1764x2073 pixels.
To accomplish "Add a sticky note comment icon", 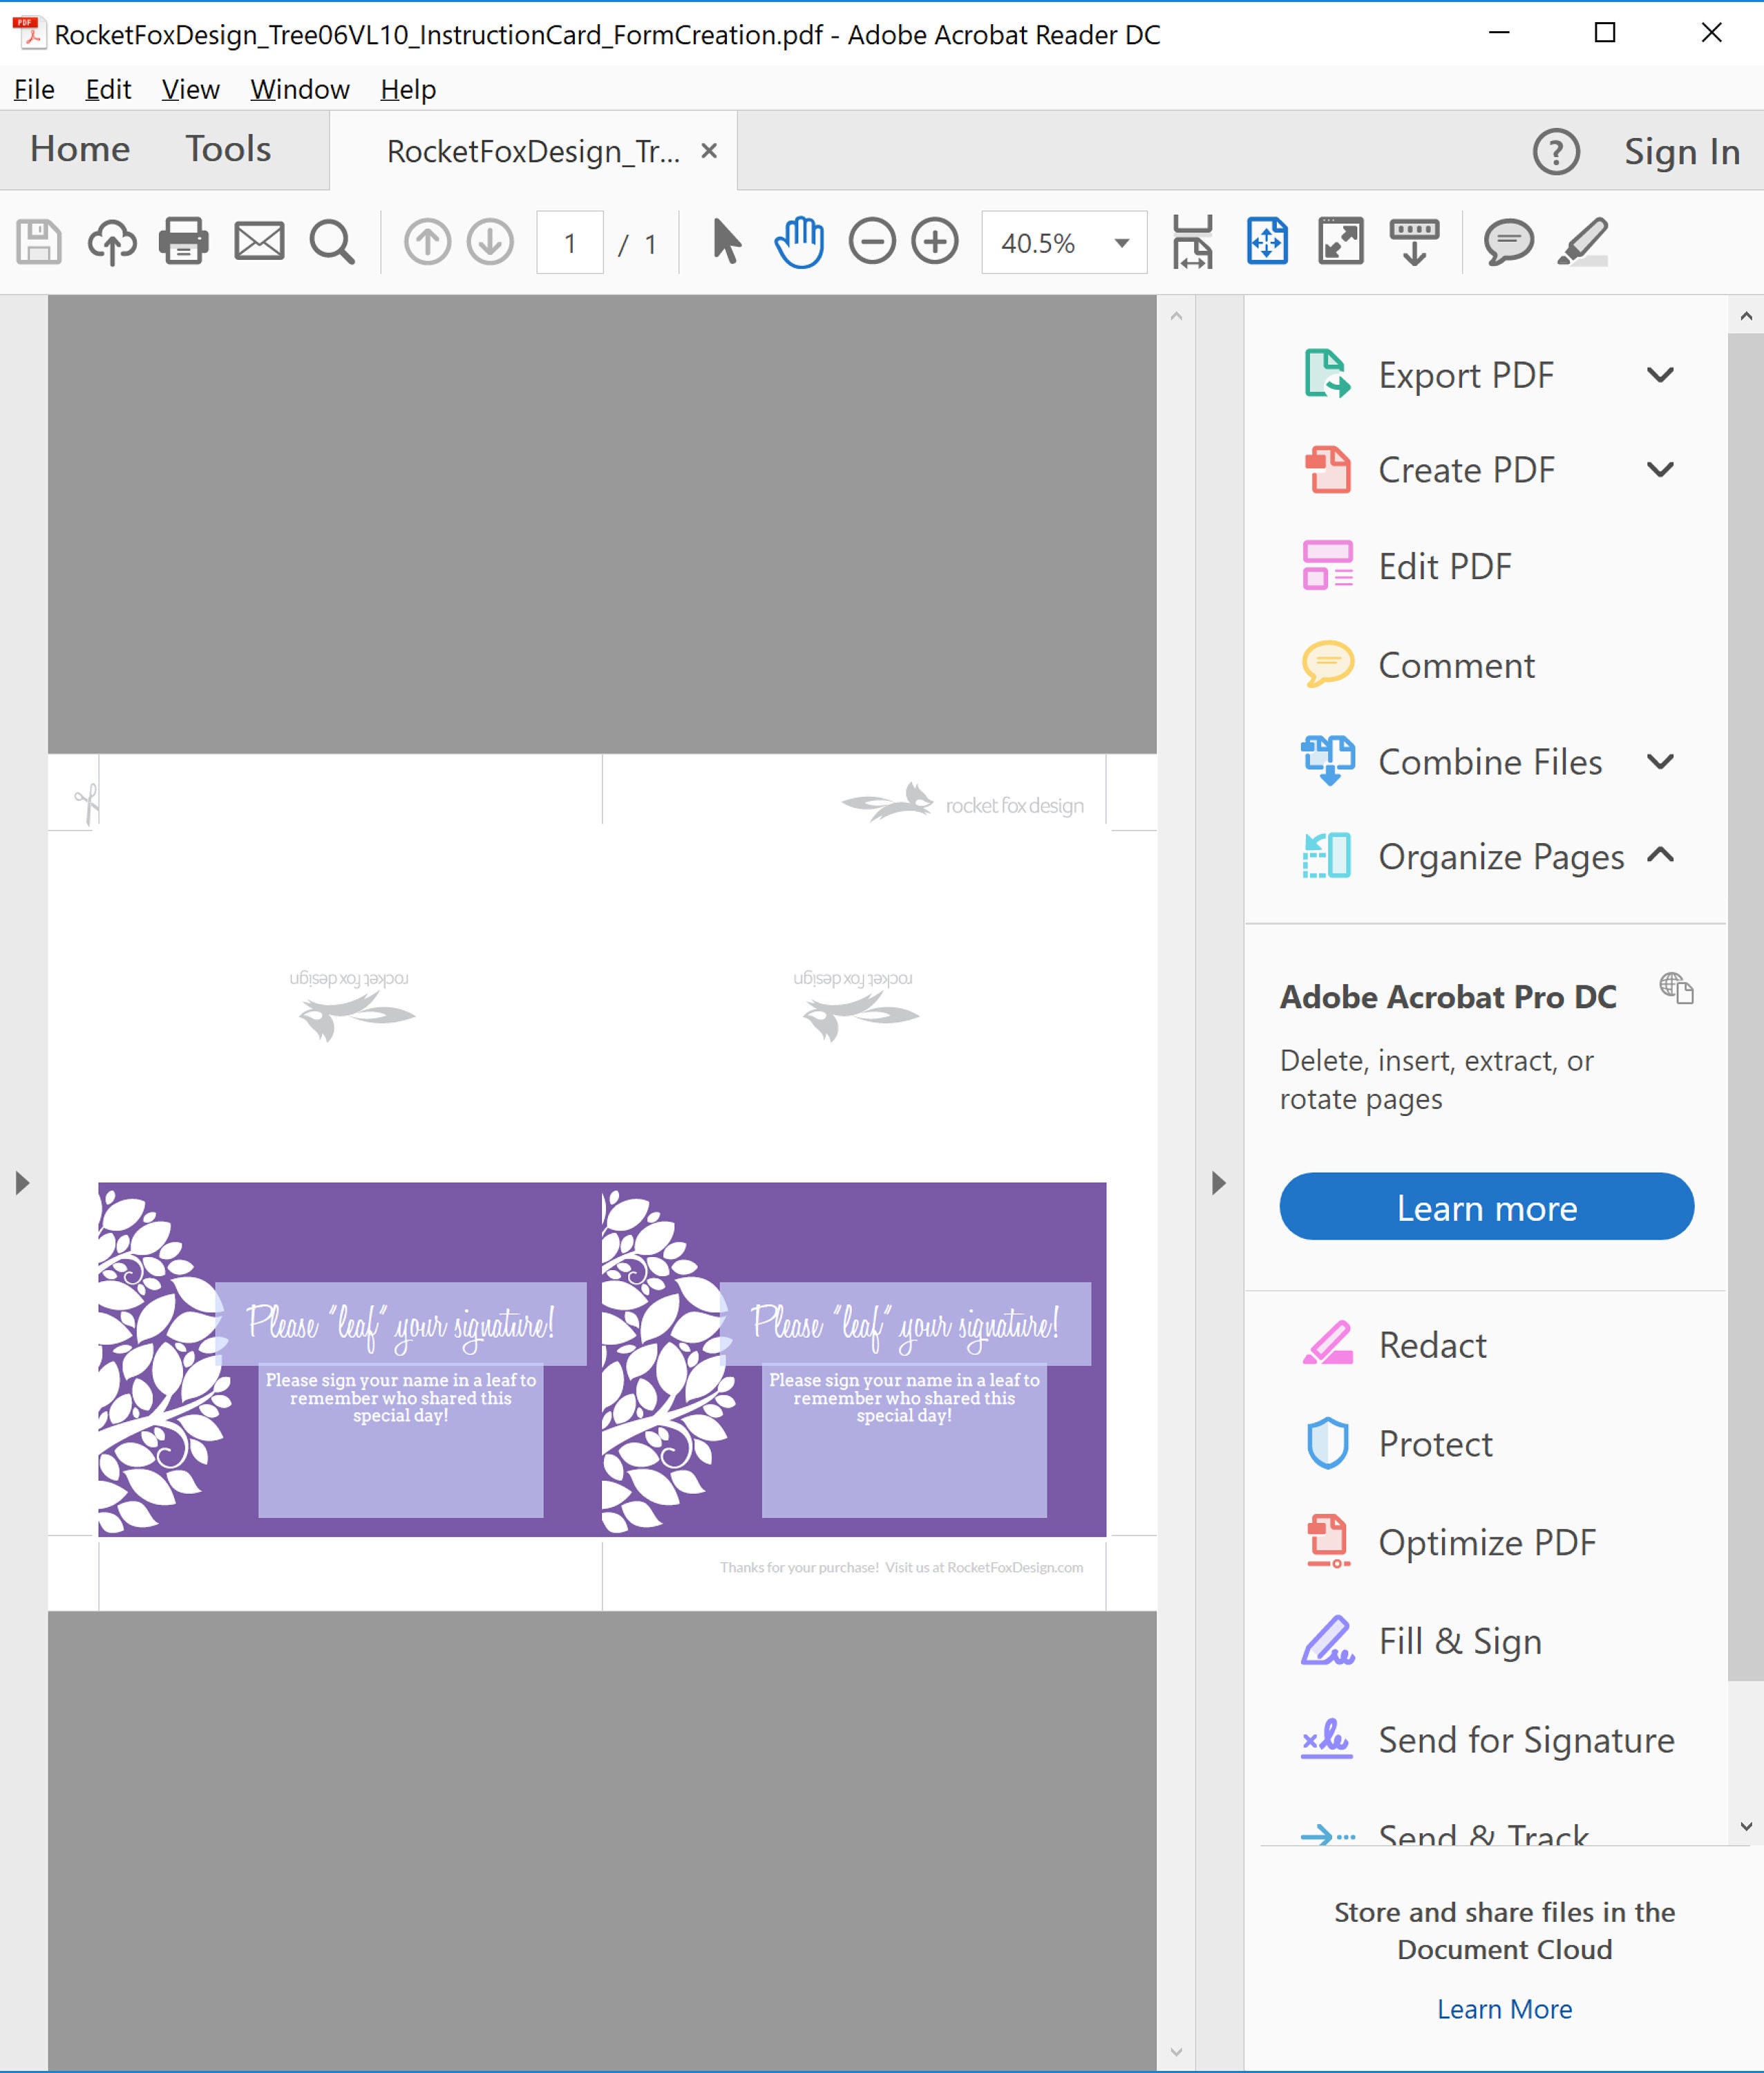I will pos(1508,242).
